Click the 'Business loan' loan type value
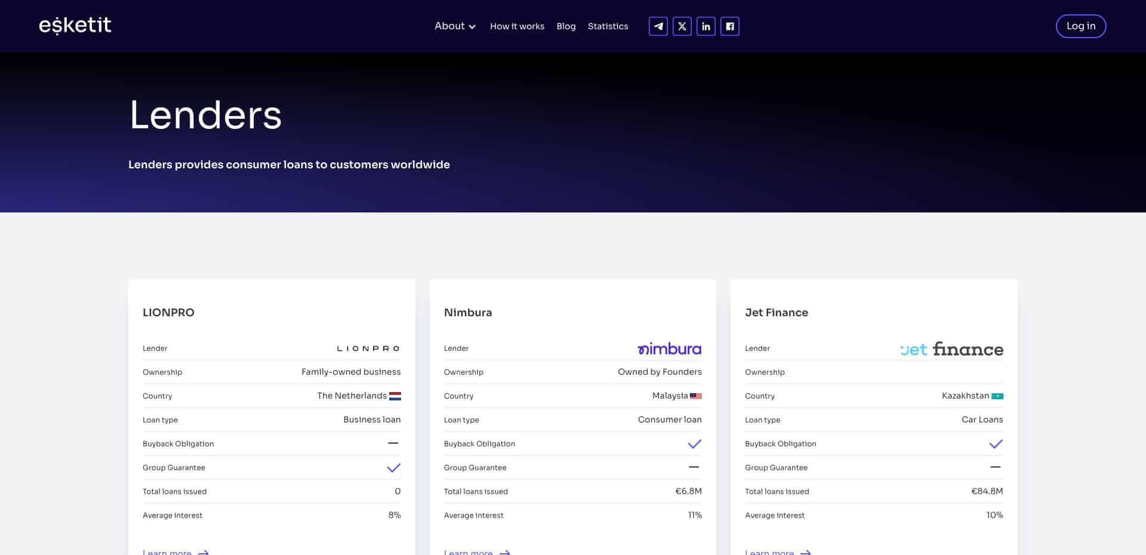The image size is (1146, 555). 372,420
